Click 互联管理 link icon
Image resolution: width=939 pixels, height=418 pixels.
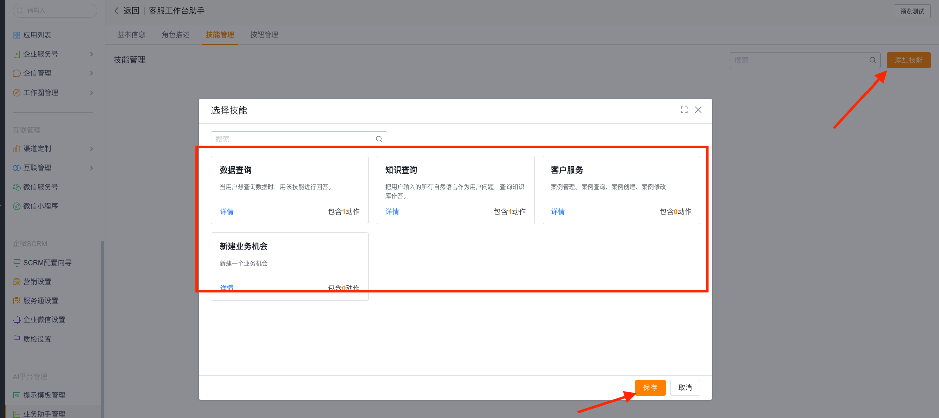(17, 168)
